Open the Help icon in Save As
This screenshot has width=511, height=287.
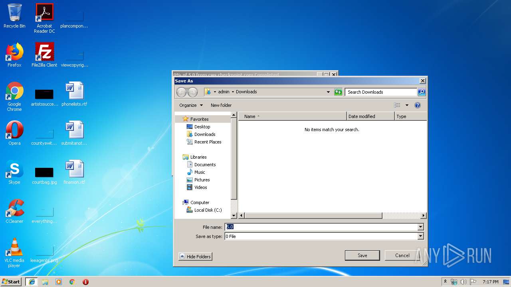[418, 105]
